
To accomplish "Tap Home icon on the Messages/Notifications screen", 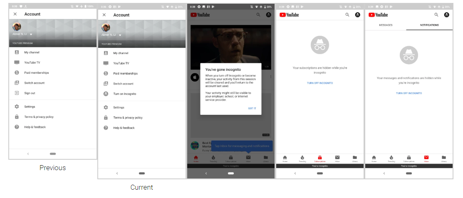I will (x=374, y=158).
